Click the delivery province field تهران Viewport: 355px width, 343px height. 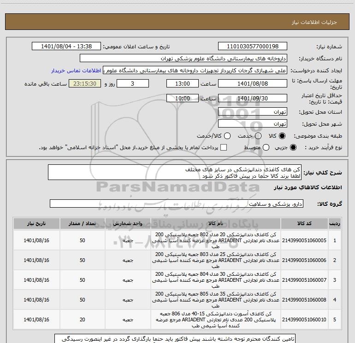coord(253,112)
